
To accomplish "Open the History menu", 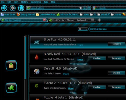I will tap(24, 2).
